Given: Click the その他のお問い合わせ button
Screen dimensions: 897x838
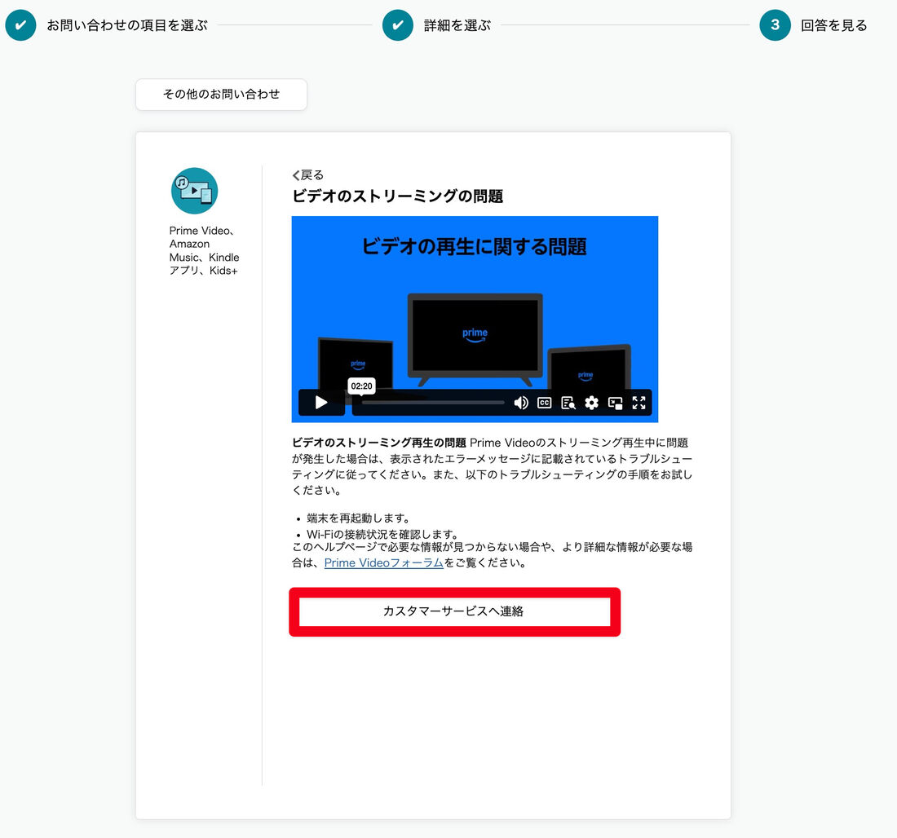Looking at the screenshot, I should [x=221, y=95].
